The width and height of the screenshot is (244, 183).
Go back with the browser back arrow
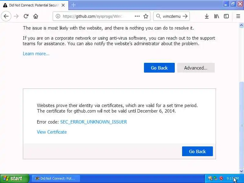pos(6,16)
